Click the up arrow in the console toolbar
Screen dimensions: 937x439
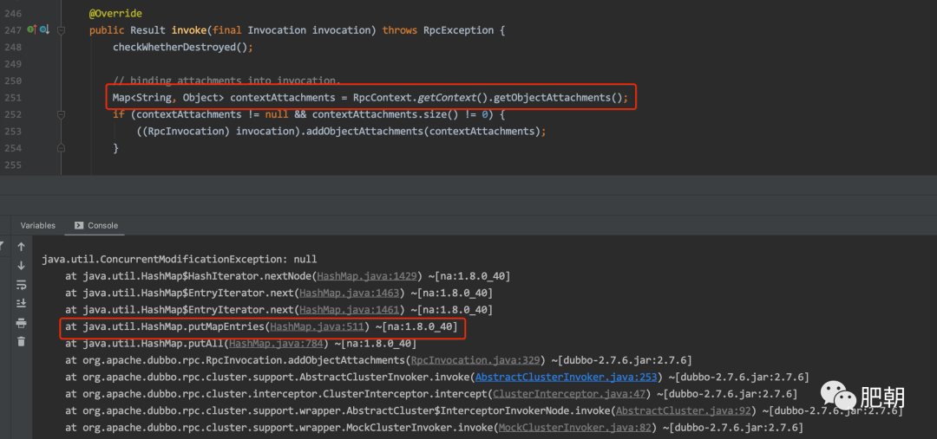[22, 246]
